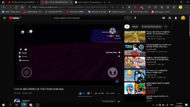Select the All filter chip
The image size is (190, 107).
pyautogui.click(x=127, y=26)
